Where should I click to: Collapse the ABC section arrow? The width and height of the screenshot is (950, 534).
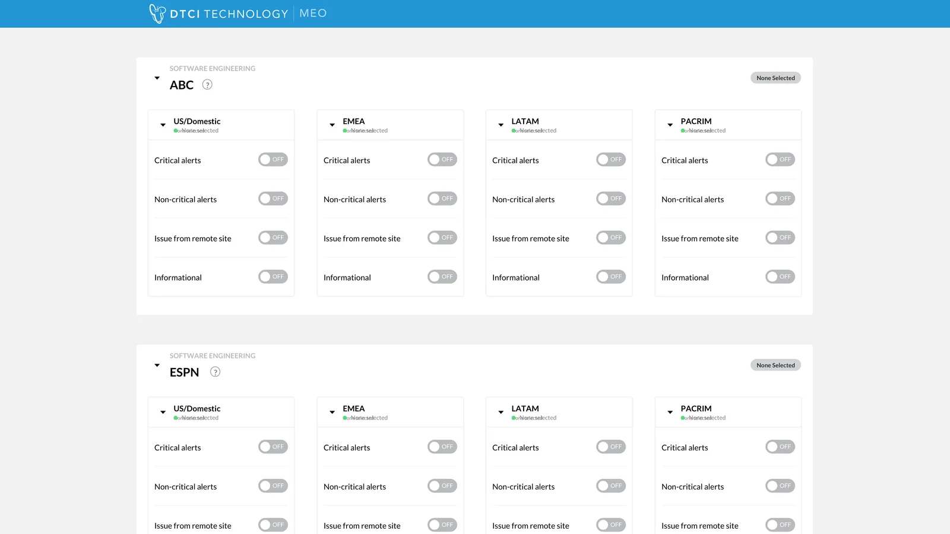(x=157, y=78)
